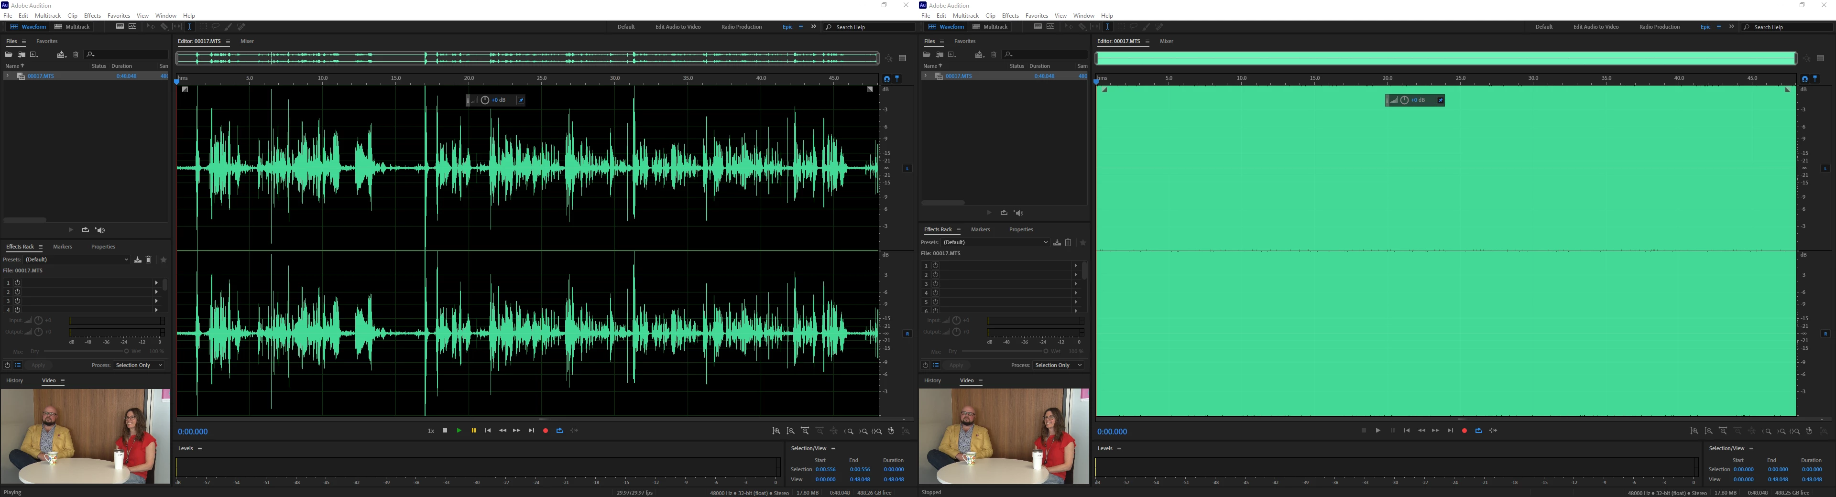Open Effects menu in left window
Image resolution: width=1836 pixels, height=497 pixels.
[x=93, y=16]
